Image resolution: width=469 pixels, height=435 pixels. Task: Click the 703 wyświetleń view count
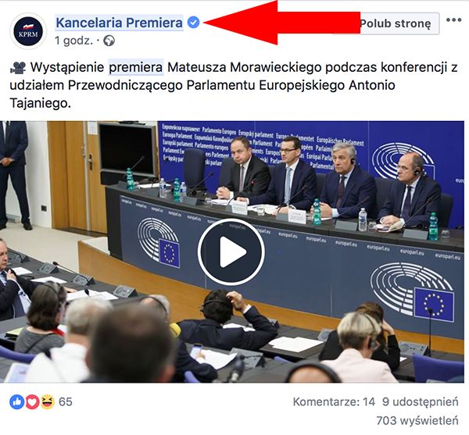pyautogui.click(x=417, y=421)
